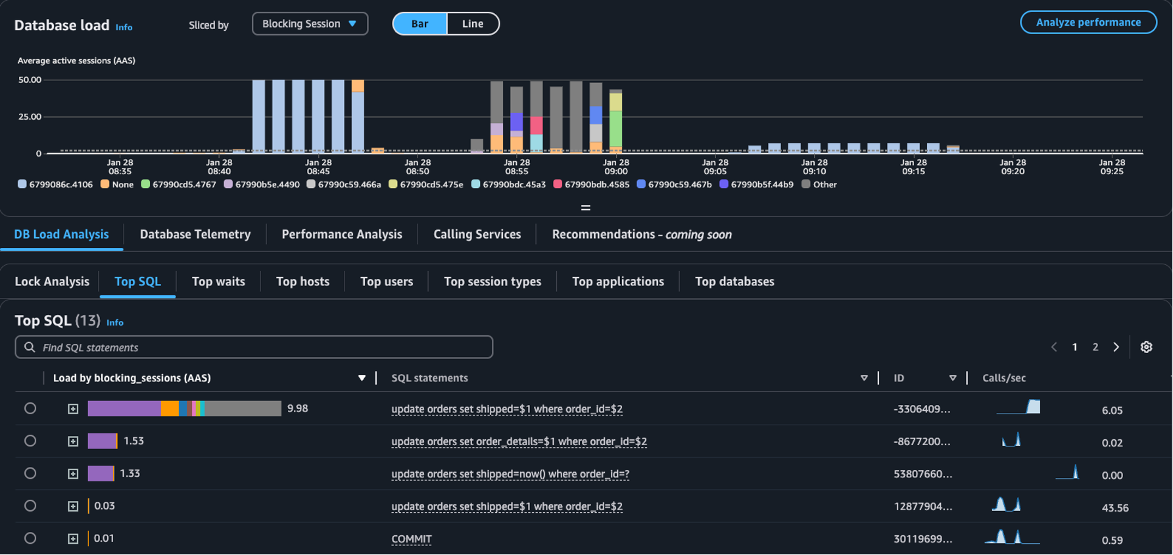Click the Find SQL statements search field
1173x555 pixels.
263,347
